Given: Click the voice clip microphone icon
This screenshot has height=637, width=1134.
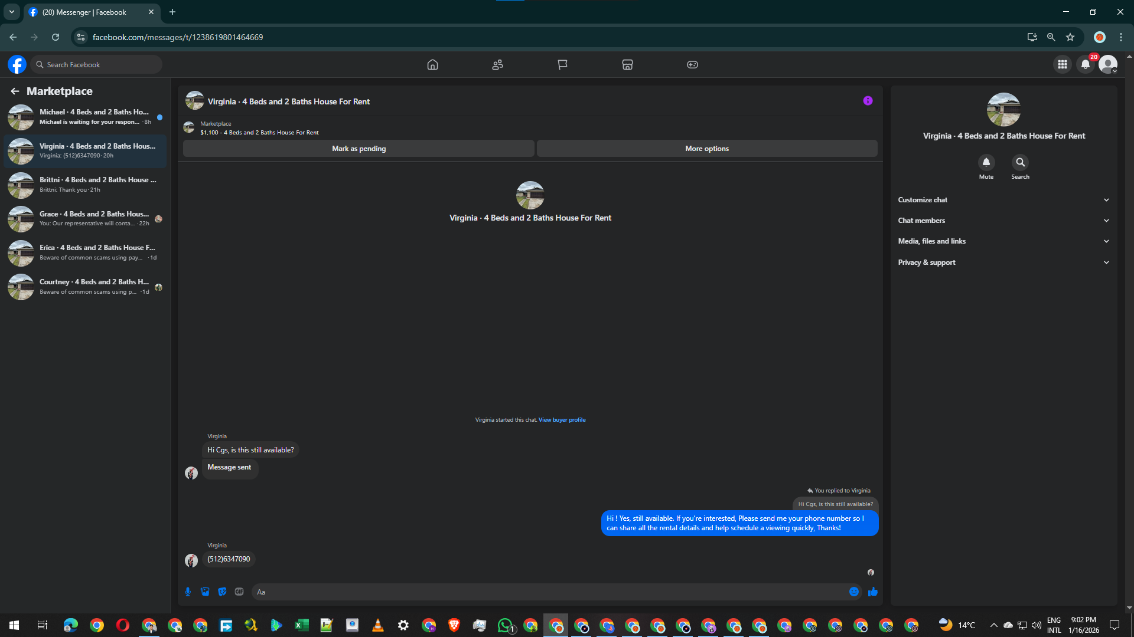Looking at the screenshot, I should [x=188, y=592].
